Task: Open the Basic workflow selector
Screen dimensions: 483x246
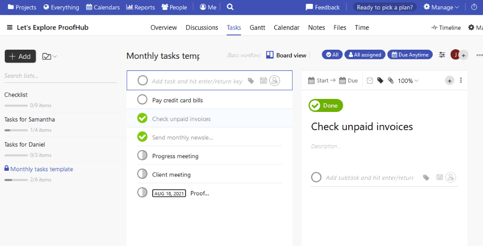Action: [x=243, y=55]
